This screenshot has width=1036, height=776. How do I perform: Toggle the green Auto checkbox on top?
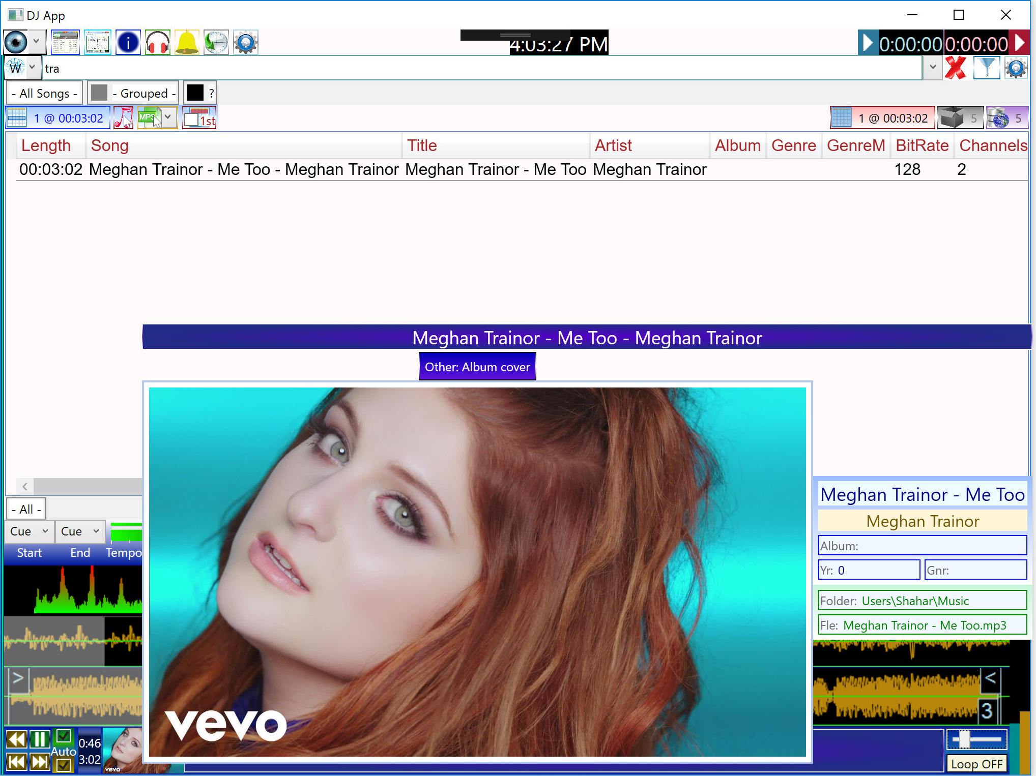point(64,736)
